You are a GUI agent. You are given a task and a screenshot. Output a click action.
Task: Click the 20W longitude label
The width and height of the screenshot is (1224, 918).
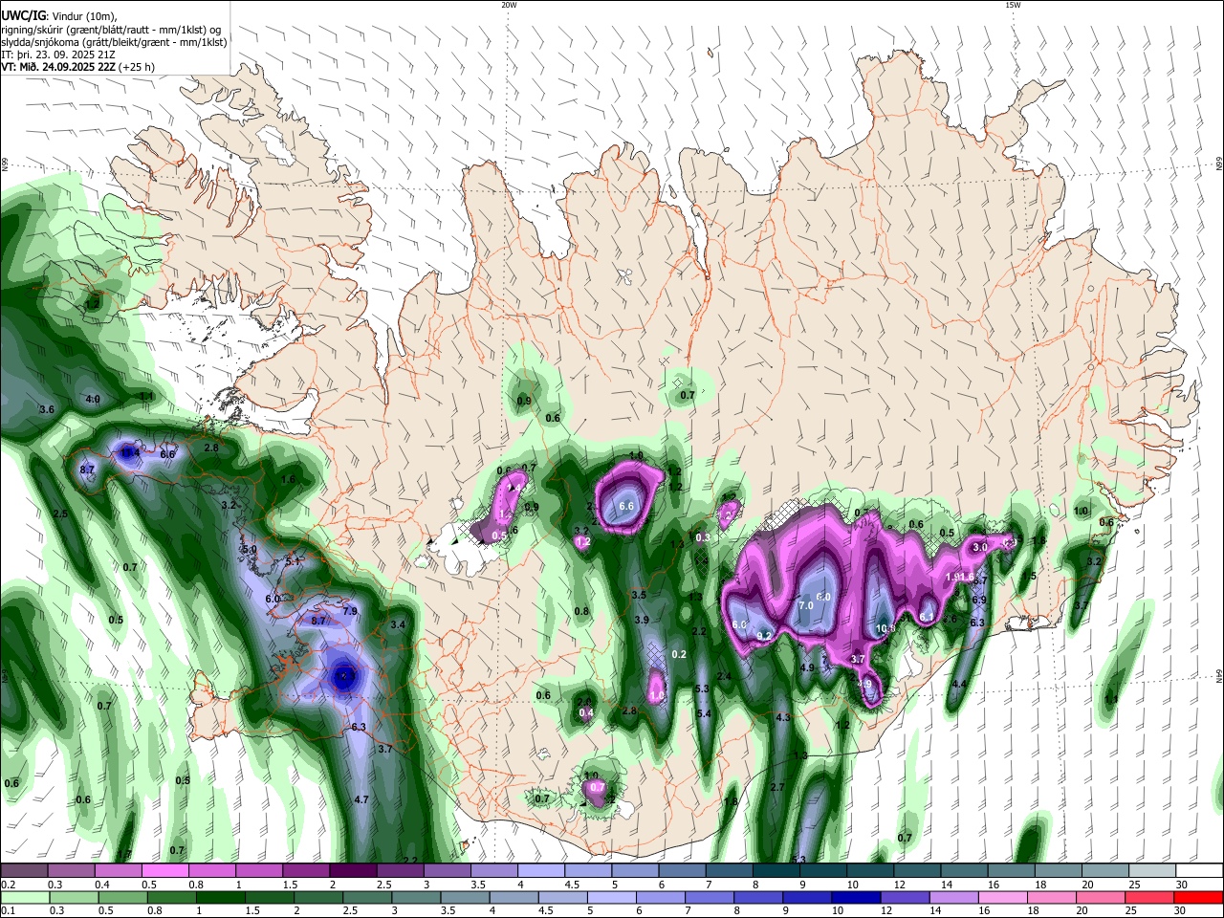pos(509,5)
